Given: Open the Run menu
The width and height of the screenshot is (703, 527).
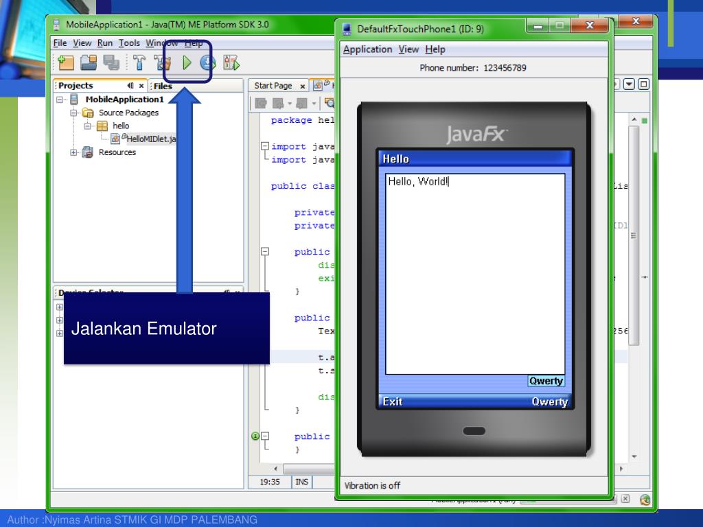Looking at the screenshot, I should tap(105, 43).
